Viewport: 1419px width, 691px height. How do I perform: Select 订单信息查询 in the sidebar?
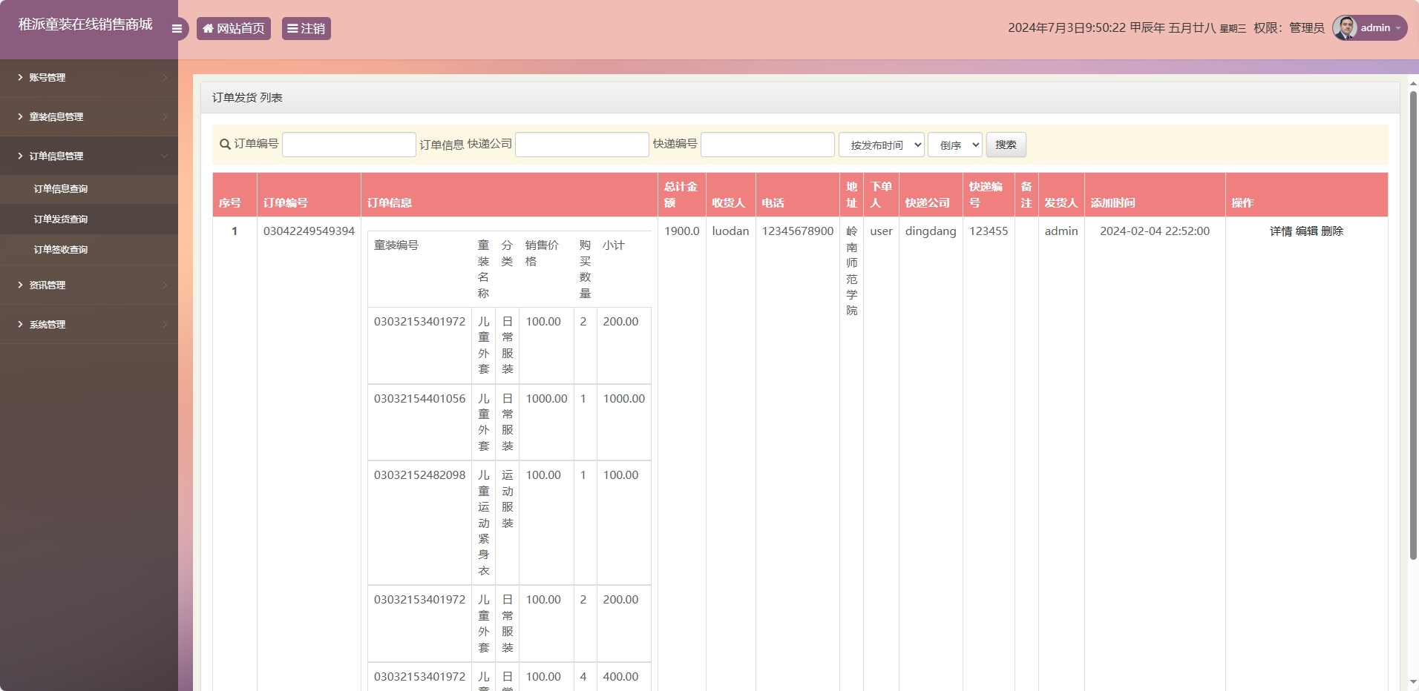[x=59, y=188]
